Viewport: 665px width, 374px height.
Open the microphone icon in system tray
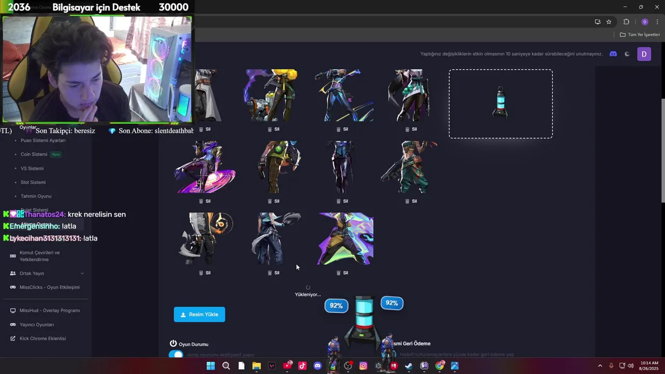tap(611, 366)
